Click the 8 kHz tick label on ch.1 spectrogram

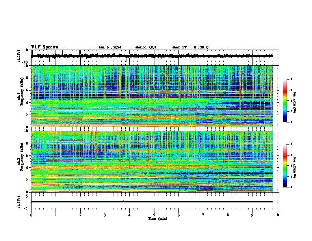pyautogui.click(x=28, y=78)
